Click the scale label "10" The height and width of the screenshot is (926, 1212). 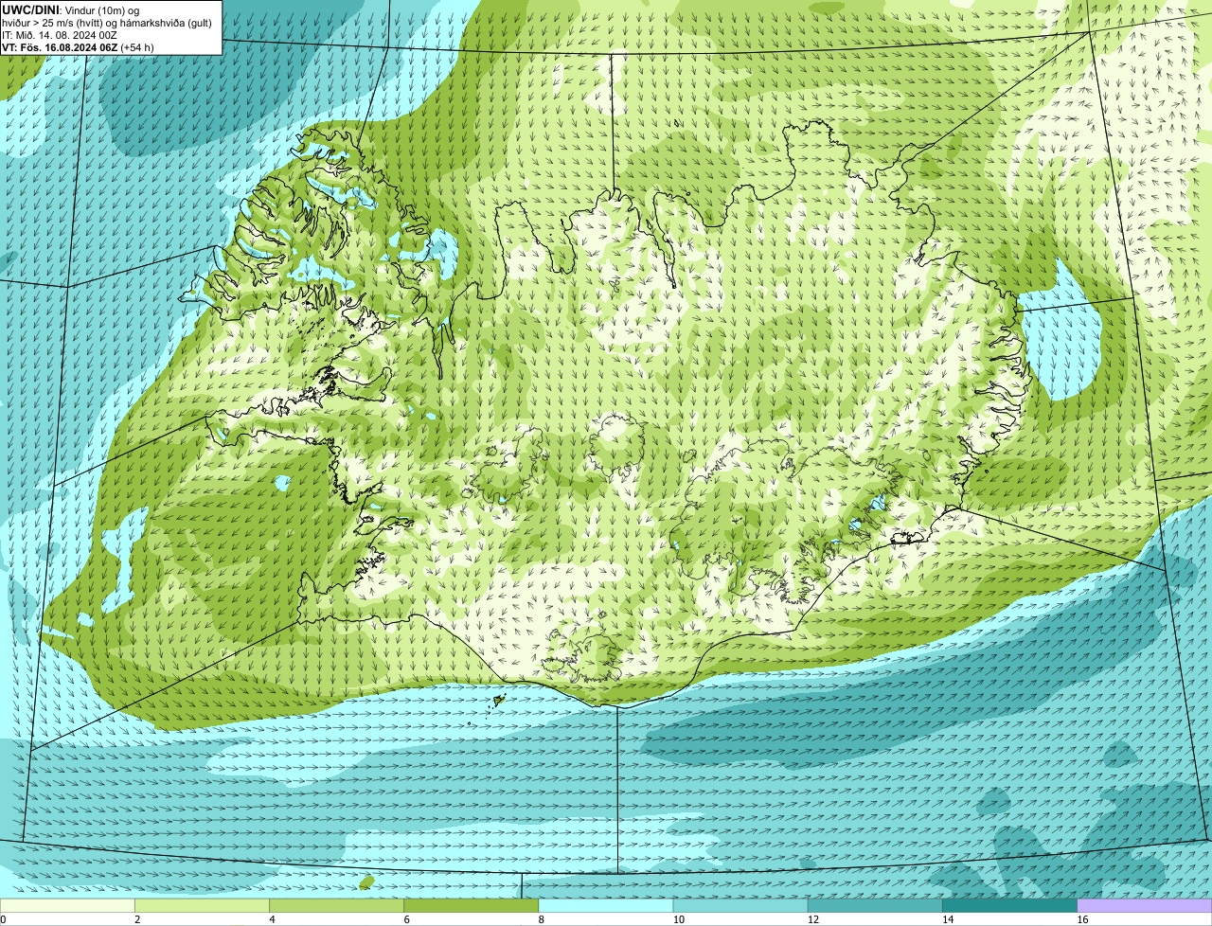pyautogui.click(x=678, y=919)
